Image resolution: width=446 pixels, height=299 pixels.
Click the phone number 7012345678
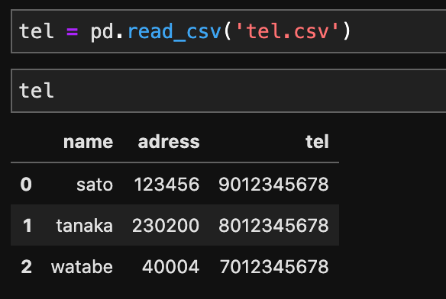point(274,267)
